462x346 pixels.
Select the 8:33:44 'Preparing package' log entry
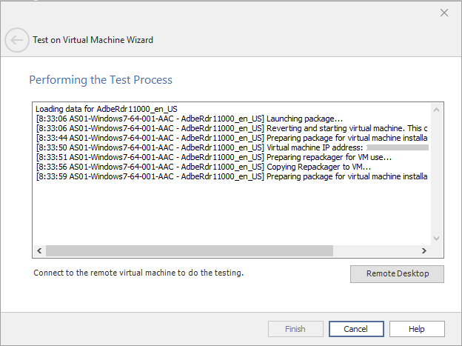pyautogui.click(x=222, y=138)
